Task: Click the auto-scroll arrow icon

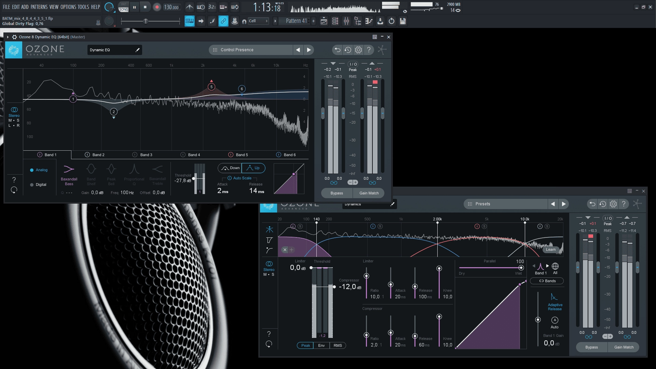Action: [201, 21]
